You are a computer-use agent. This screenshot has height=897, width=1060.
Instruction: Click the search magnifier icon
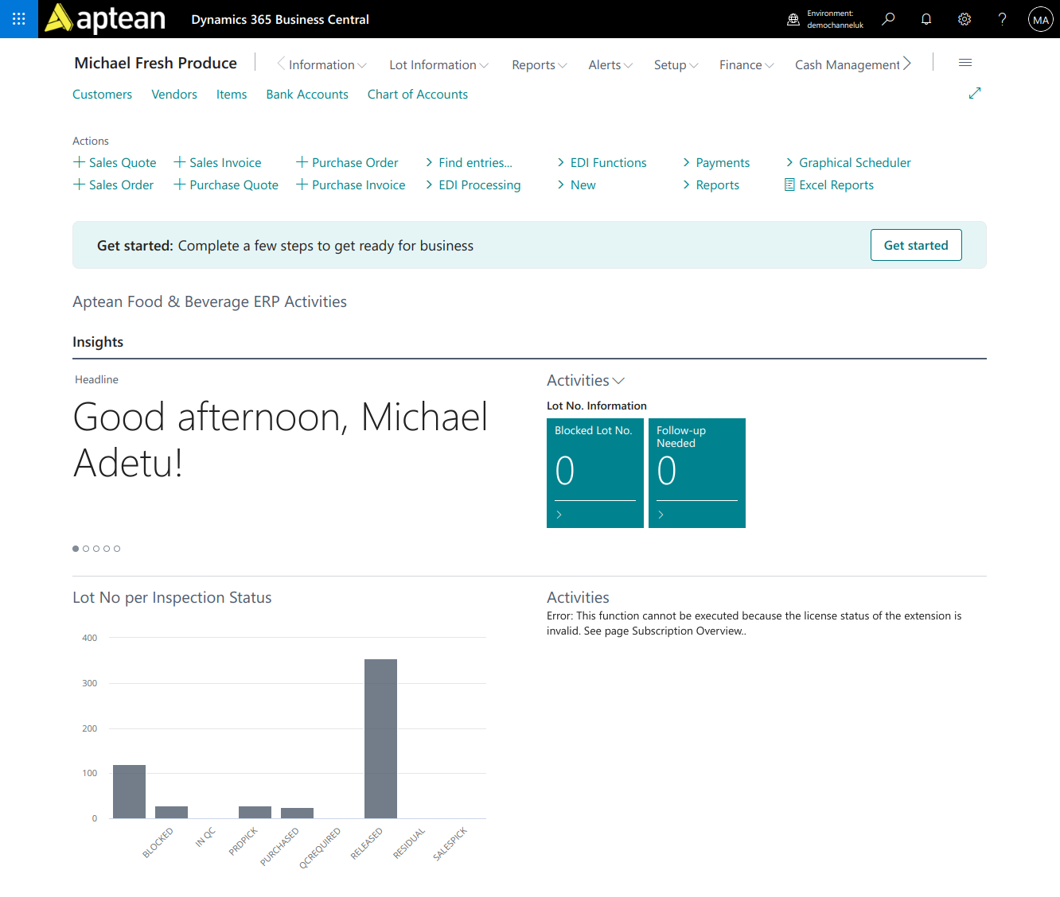click(888, 19)
